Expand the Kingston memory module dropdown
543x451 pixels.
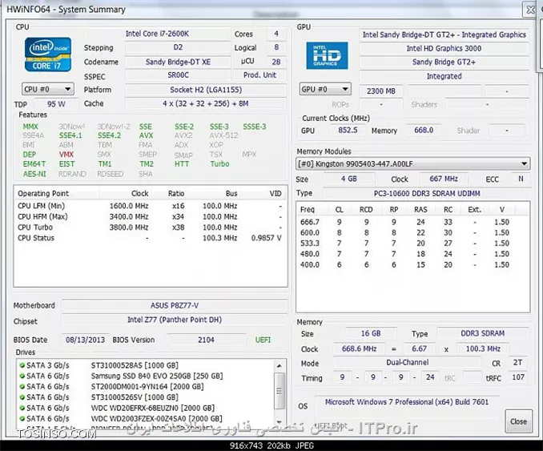coord(412,164)
